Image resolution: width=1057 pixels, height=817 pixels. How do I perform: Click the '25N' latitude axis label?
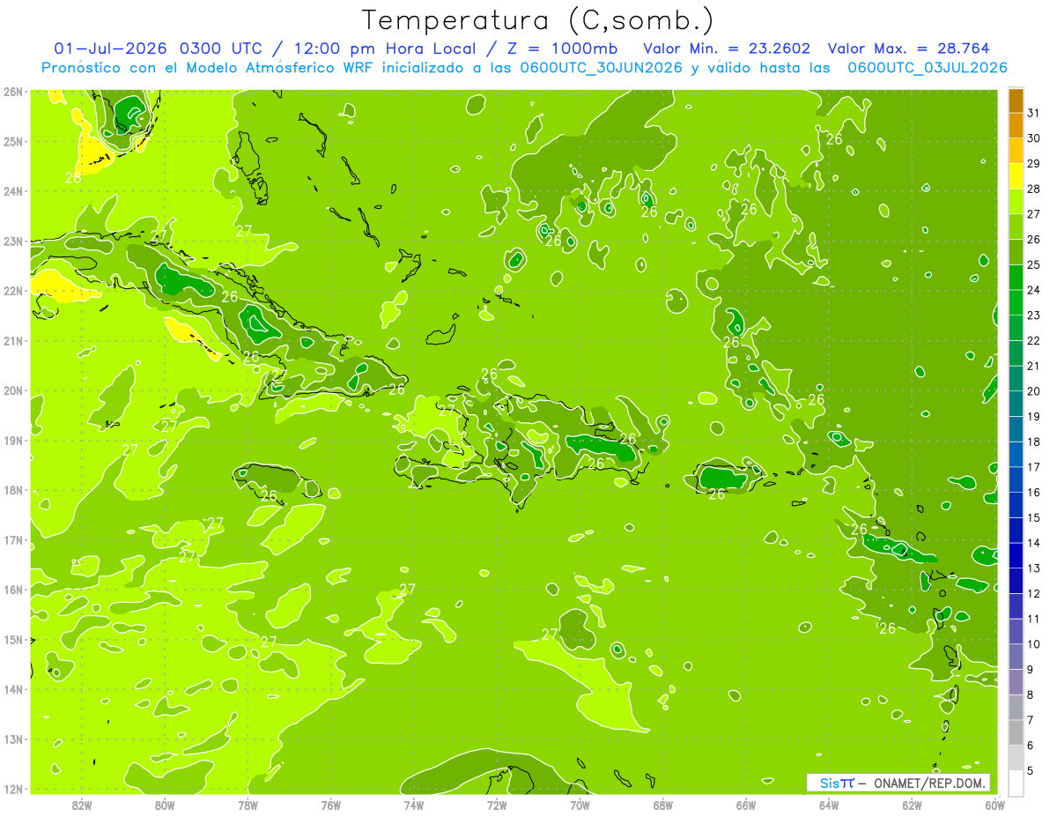pyautogui.click(x=12, y=142)
